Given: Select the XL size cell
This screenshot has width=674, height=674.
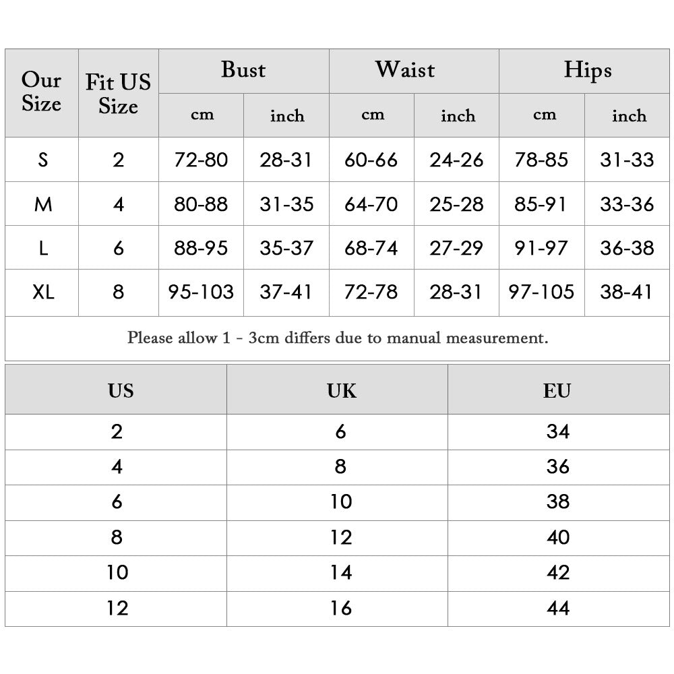Looking at the screenshot, I should click(42, 292).
